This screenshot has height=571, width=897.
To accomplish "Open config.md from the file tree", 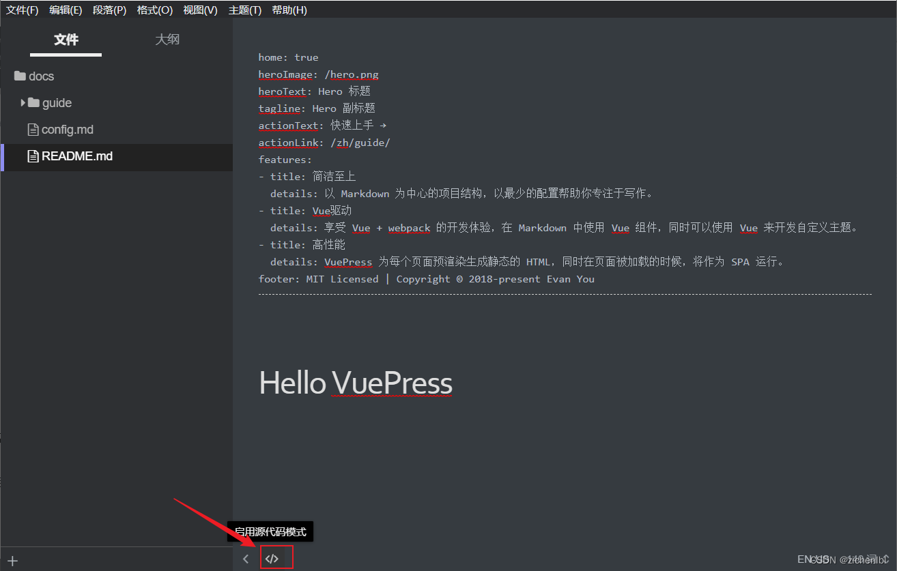I will [x=68, y=130].
